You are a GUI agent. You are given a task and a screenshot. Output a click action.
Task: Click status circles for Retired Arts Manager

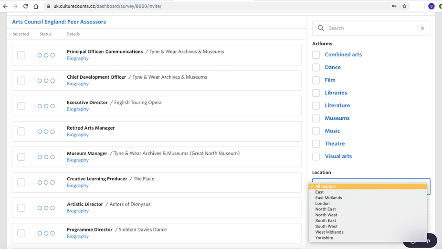click(46, 132)
